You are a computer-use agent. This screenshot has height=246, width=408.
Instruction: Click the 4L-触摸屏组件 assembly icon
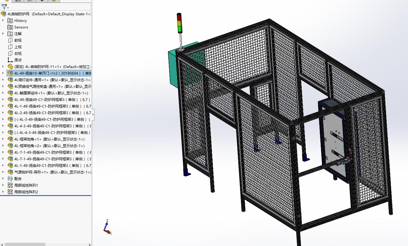point(10,93)
